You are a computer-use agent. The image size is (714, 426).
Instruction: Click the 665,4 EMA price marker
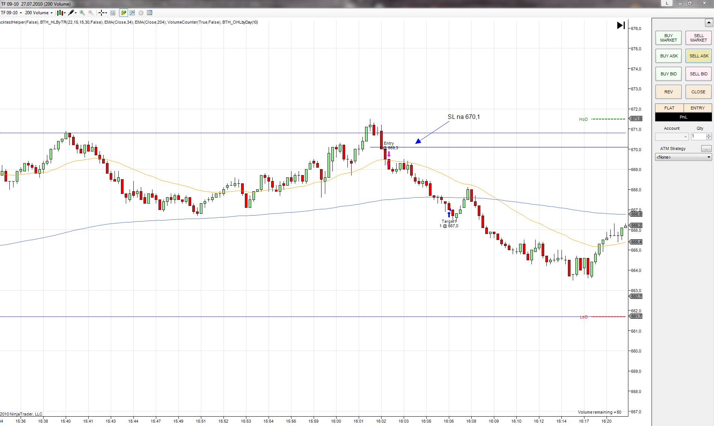(636, 242)
